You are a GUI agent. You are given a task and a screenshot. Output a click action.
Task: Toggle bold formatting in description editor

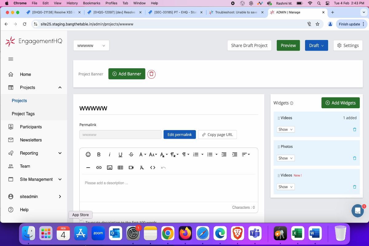coord(99,154)
